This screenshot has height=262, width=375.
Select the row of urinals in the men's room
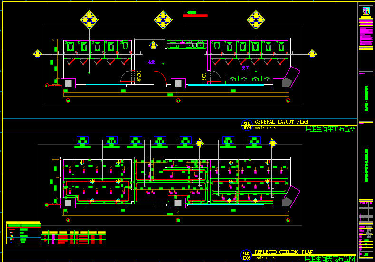[x=250, y=79]
